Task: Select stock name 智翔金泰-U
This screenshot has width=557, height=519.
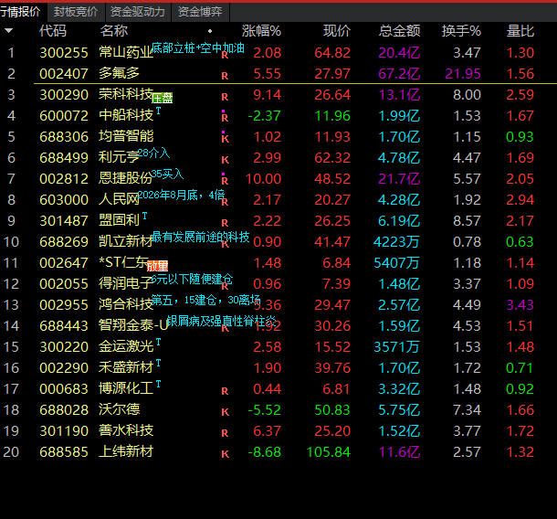Action: click(133, 325)
